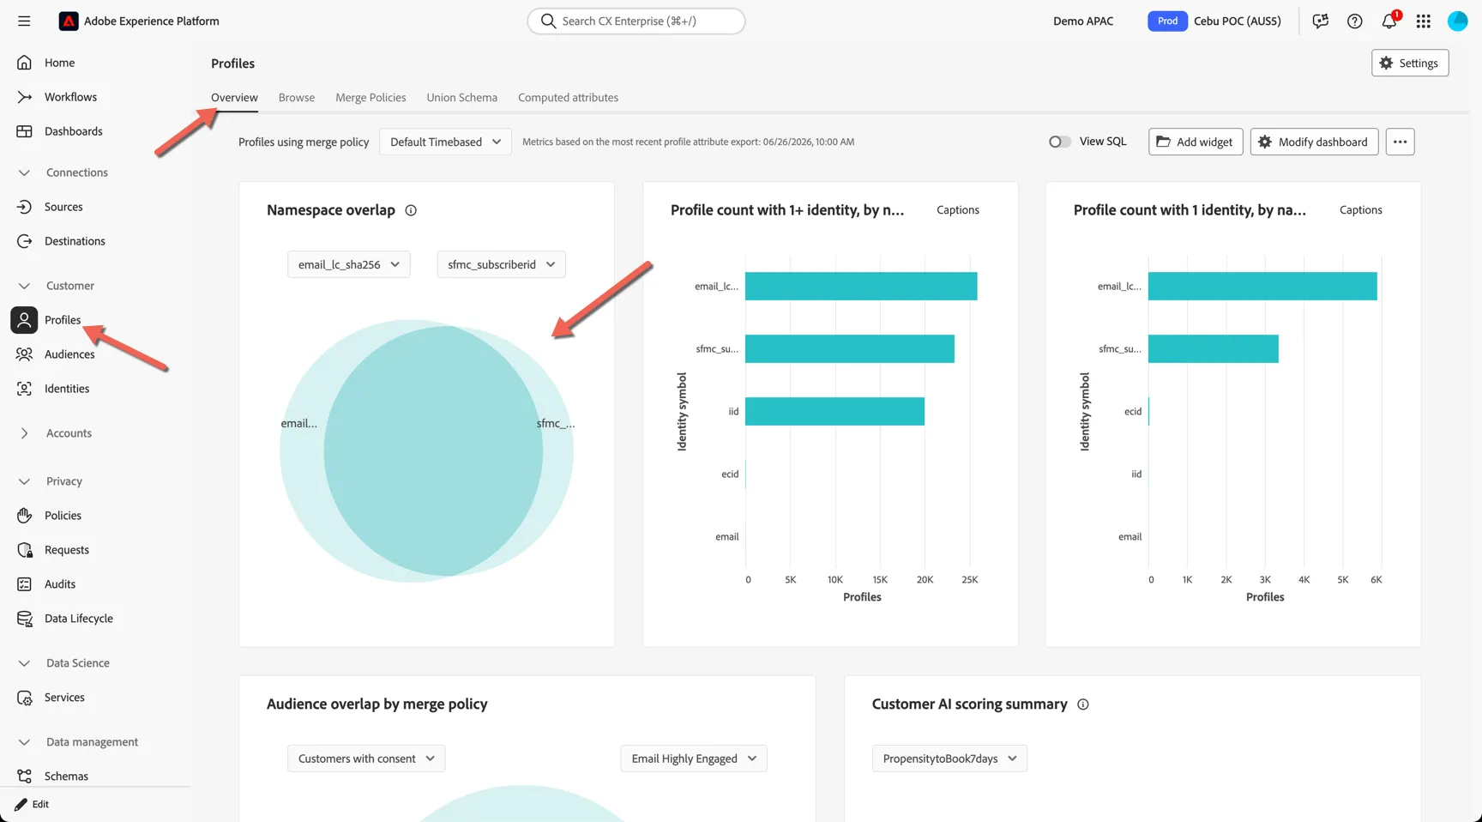
Task: Open Email Highly Engaged dropdown
Action: pos(694,759)
